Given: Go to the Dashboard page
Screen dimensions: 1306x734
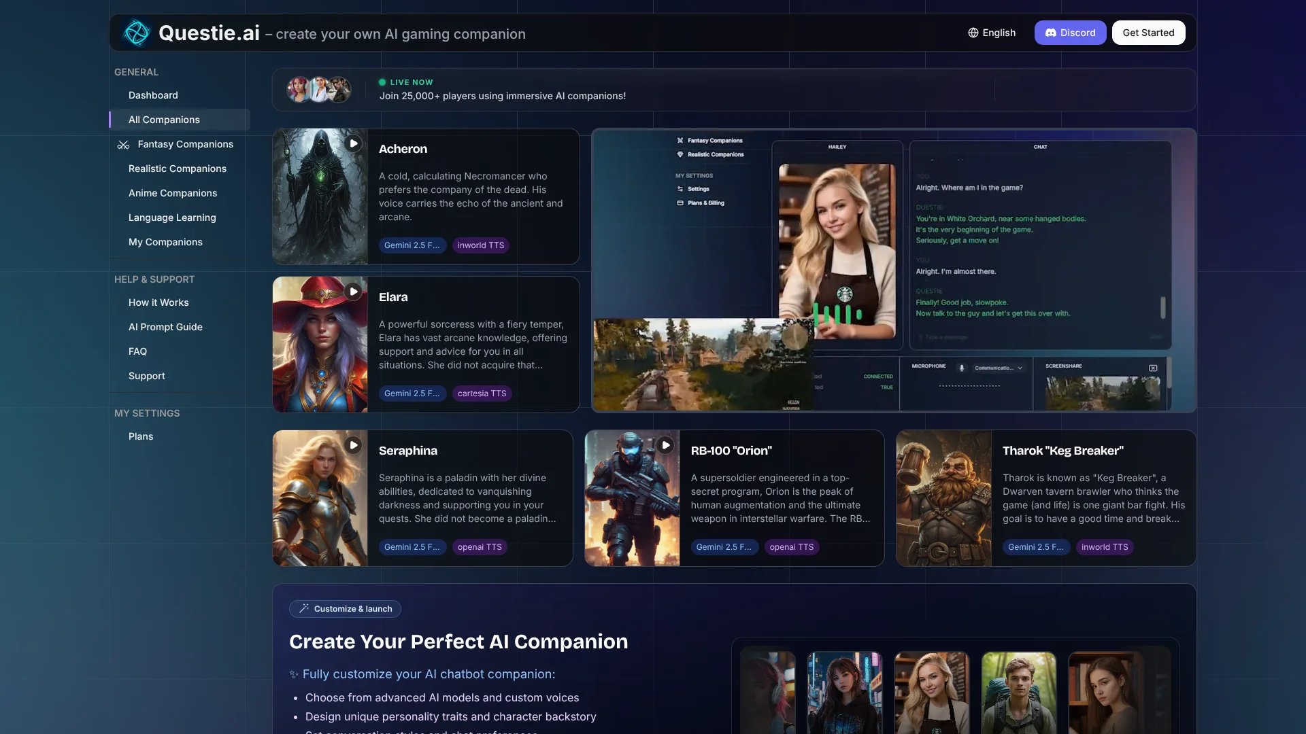Looking at the screenshot, I should point(153,95).
